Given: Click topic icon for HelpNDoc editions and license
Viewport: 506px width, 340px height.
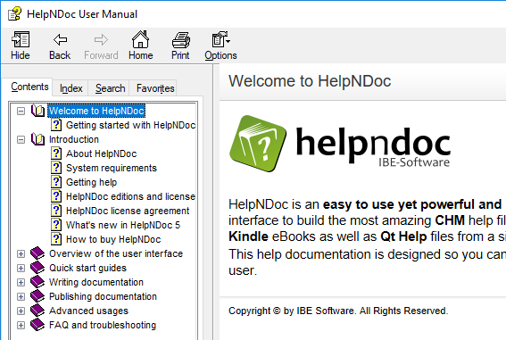Looking at the screenshot, I should click(x=56, y=196).
